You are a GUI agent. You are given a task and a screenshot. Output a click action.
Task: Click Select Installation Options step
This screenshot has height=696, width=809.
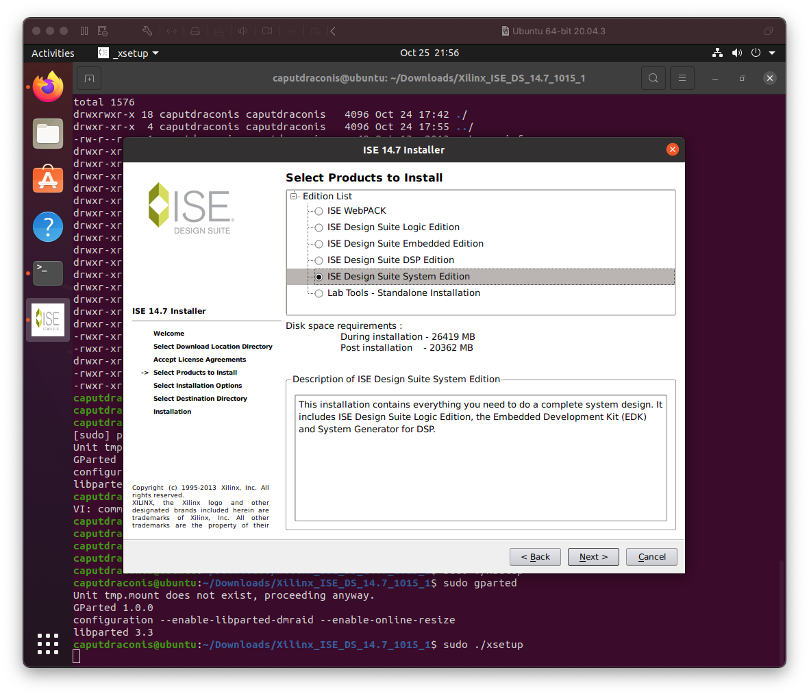coord(197,386)
